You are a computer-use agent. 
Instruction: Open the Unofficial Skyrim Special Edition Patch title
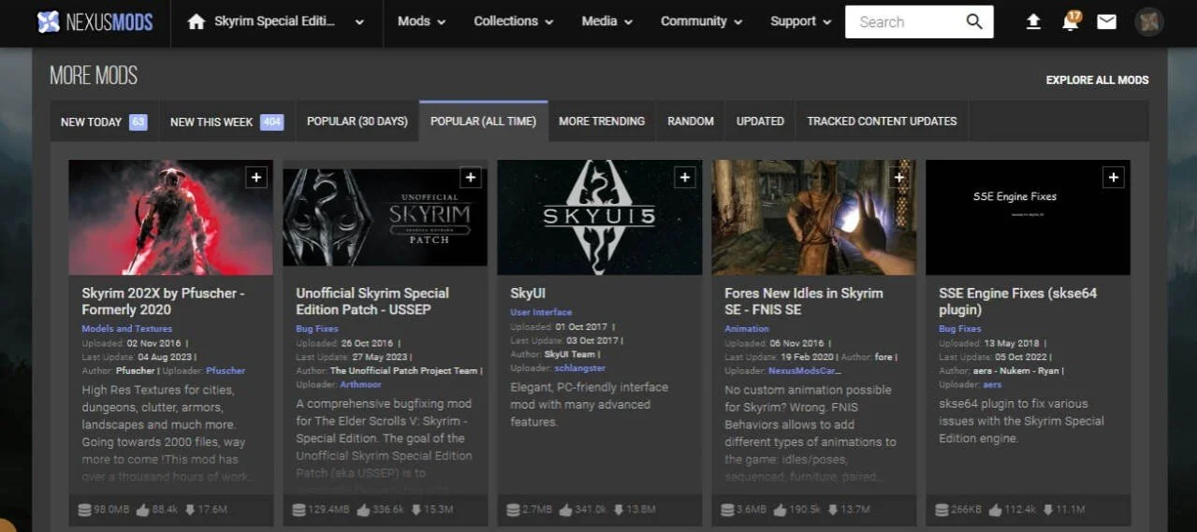(372, 301)
